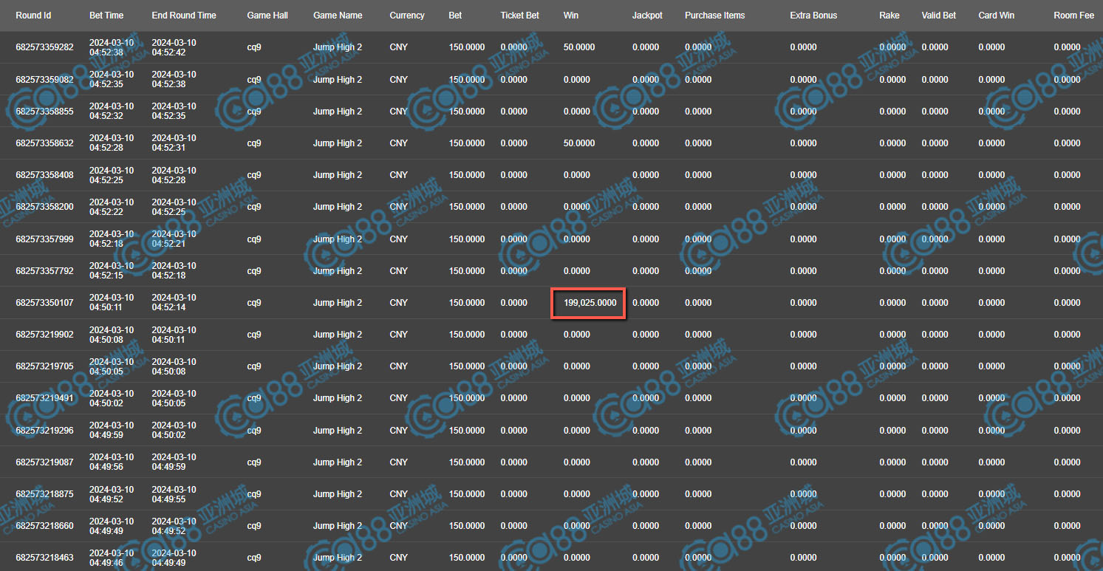The width and height of the screenshot is (1103, 571).
Task: Click bet time 04:50:11 of round 682573350107
Action: [x=106, y=308]
